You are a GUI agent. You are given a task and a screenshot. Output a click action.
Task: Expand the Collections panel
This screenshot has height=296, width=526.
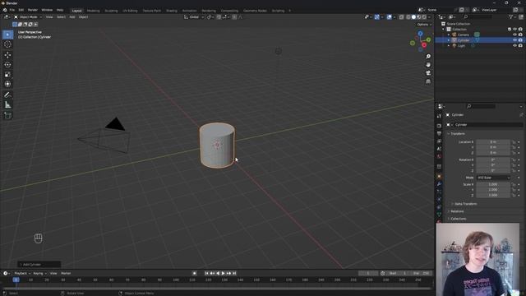(x=459, y=219)
